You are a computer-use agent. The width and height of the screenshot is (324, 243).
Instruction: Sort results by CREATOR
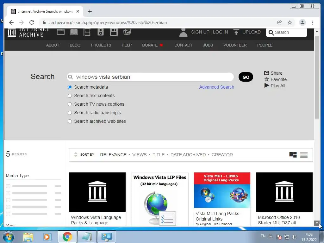pyautogui.click(x=222, y=155)
